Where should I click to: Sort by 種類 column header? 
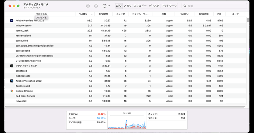tap(164, 14)
